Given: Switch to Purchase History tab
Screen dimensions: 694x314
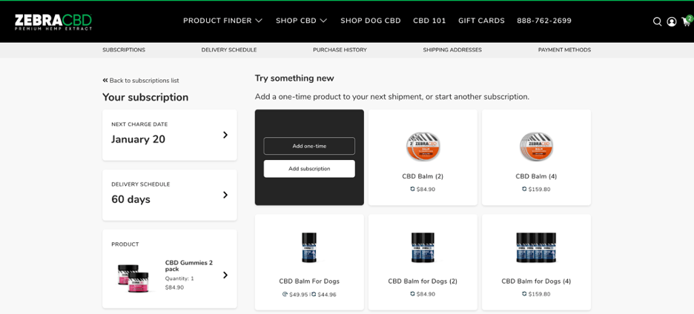Looking at the screenshot, I should tap(340, 50).
